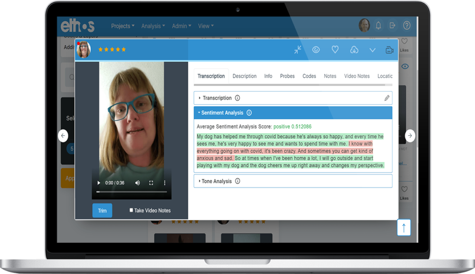
Task: Click the help question mark icon
Action: pos(407,25)
